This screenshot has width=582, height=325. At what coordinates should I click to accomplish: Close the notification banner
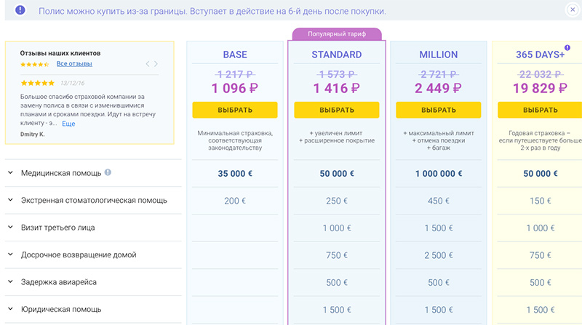pos(573,11)
